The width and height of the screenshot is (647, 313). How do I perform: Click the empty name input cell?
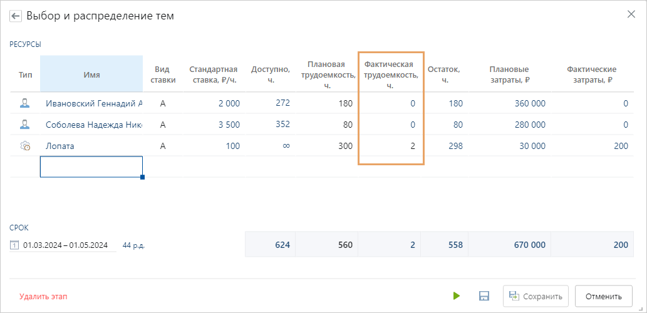(91, 167)
